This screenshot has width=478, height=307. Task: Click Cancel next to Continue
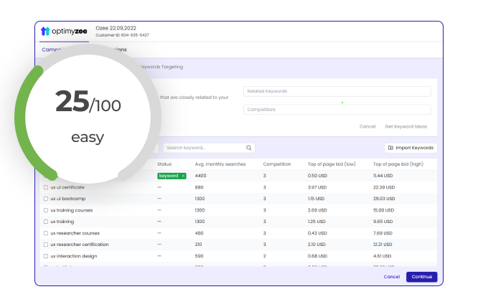pos(391,277)
